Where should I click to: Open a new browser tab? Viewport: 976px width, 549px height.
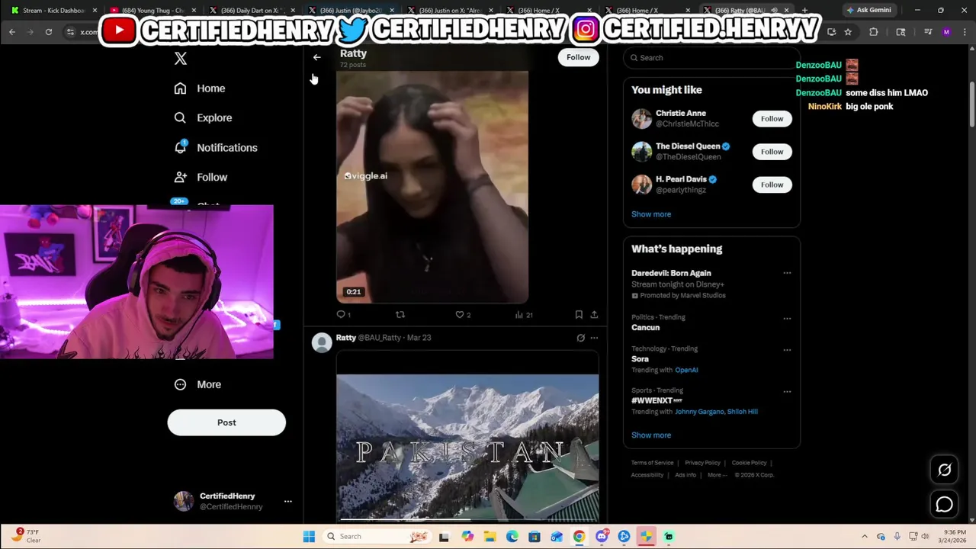[804, 10]
